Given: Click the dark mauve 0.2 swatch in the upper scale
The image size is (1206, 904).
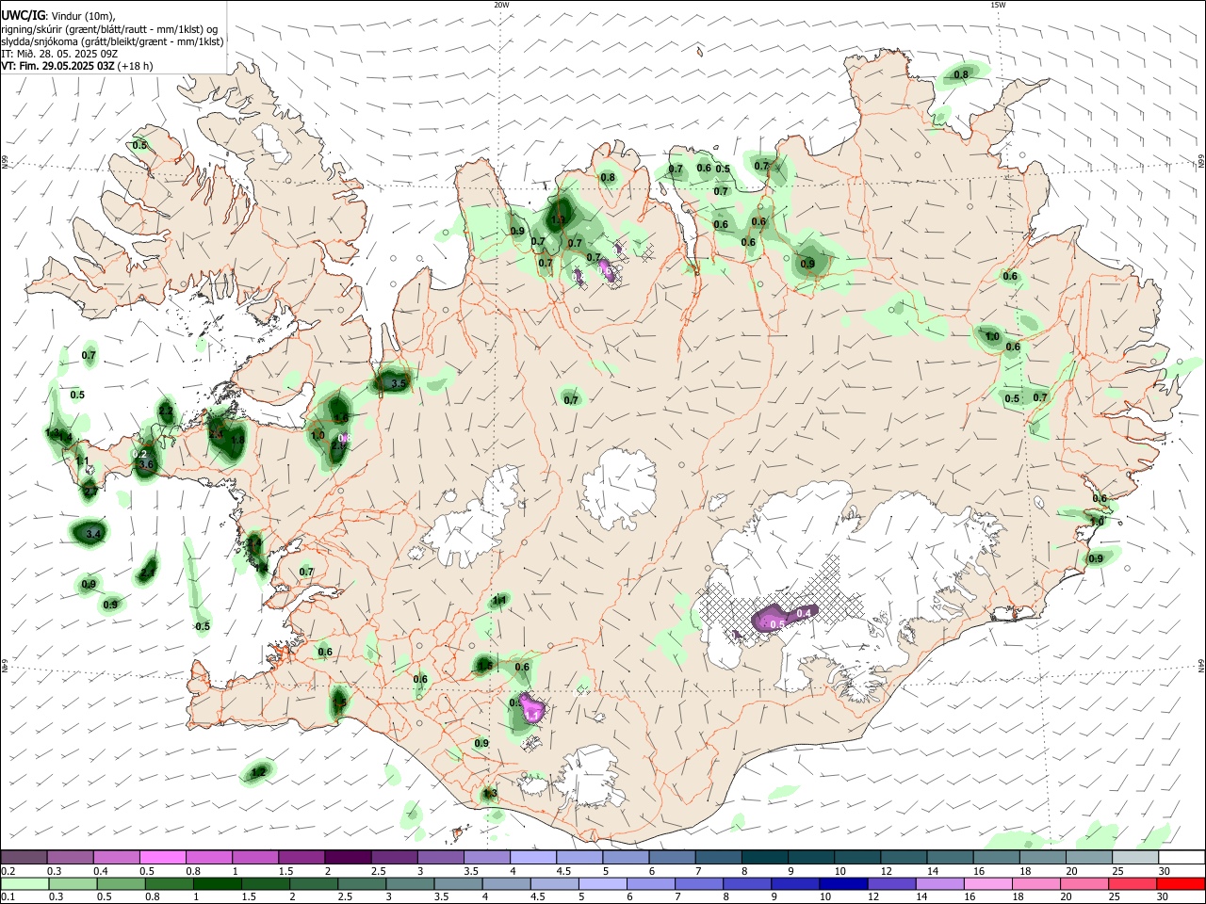Looking at the screenshot, I should point(24,857).
